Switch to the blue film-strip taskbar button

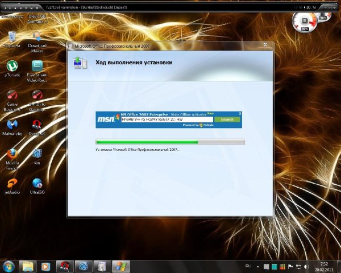pos(84,267)
